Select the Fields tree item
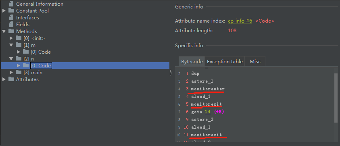 (x=23, y=25)
